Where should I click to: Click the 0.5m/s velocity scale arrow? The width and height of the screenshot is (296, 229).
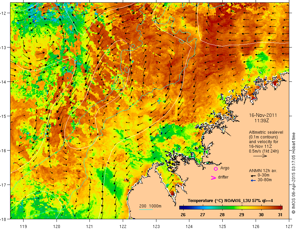coord(260,156)
